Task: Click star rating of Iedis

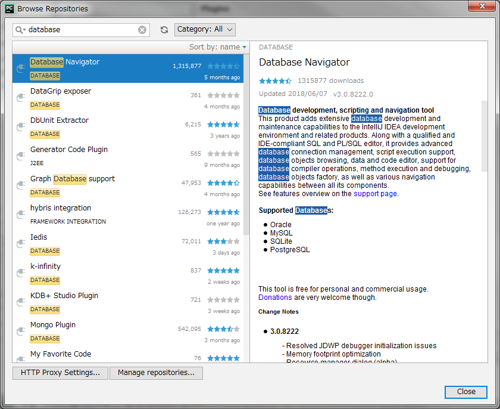Action: click(223, 241)
